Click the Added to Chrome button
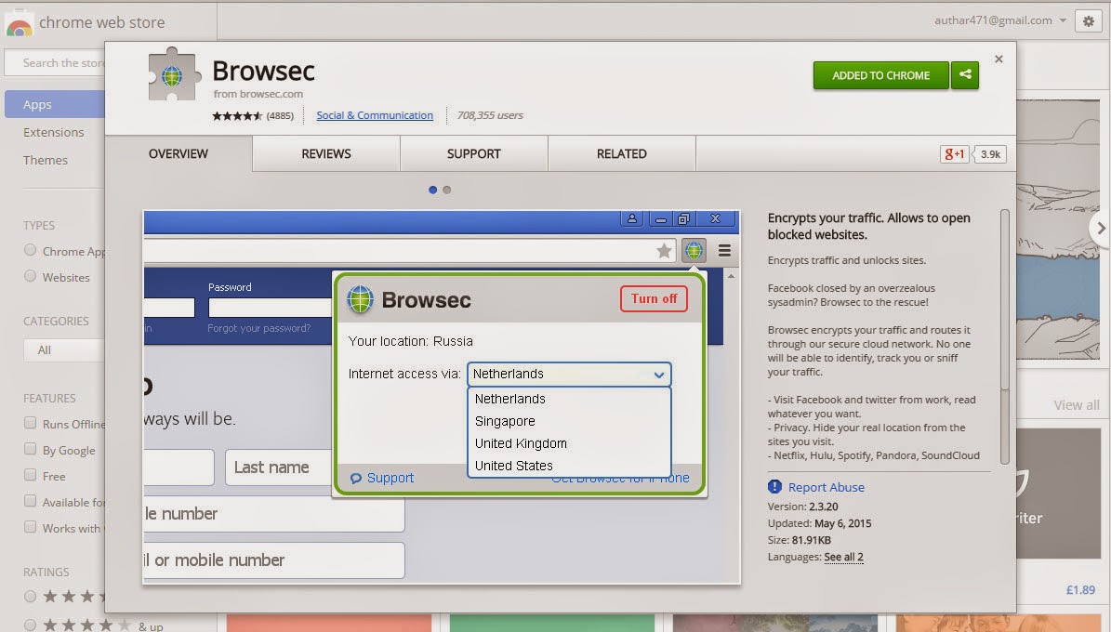The height and width of the screenshot is (632, 1111). pyautogui.click(x=880, y=75)
